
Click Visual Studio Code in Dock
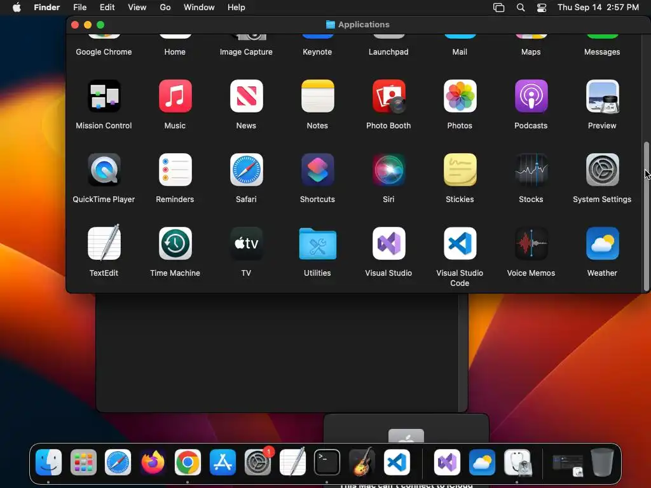point(397,463)
